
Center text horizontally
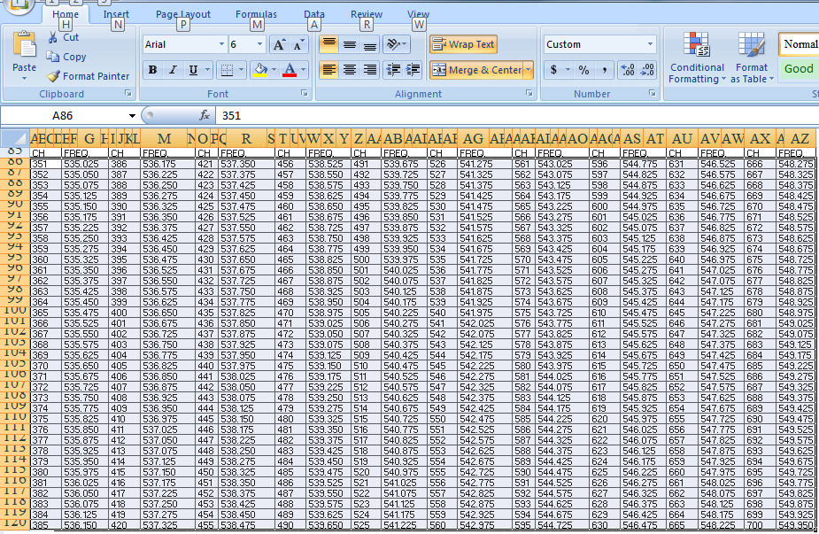[x=350, y=69]
